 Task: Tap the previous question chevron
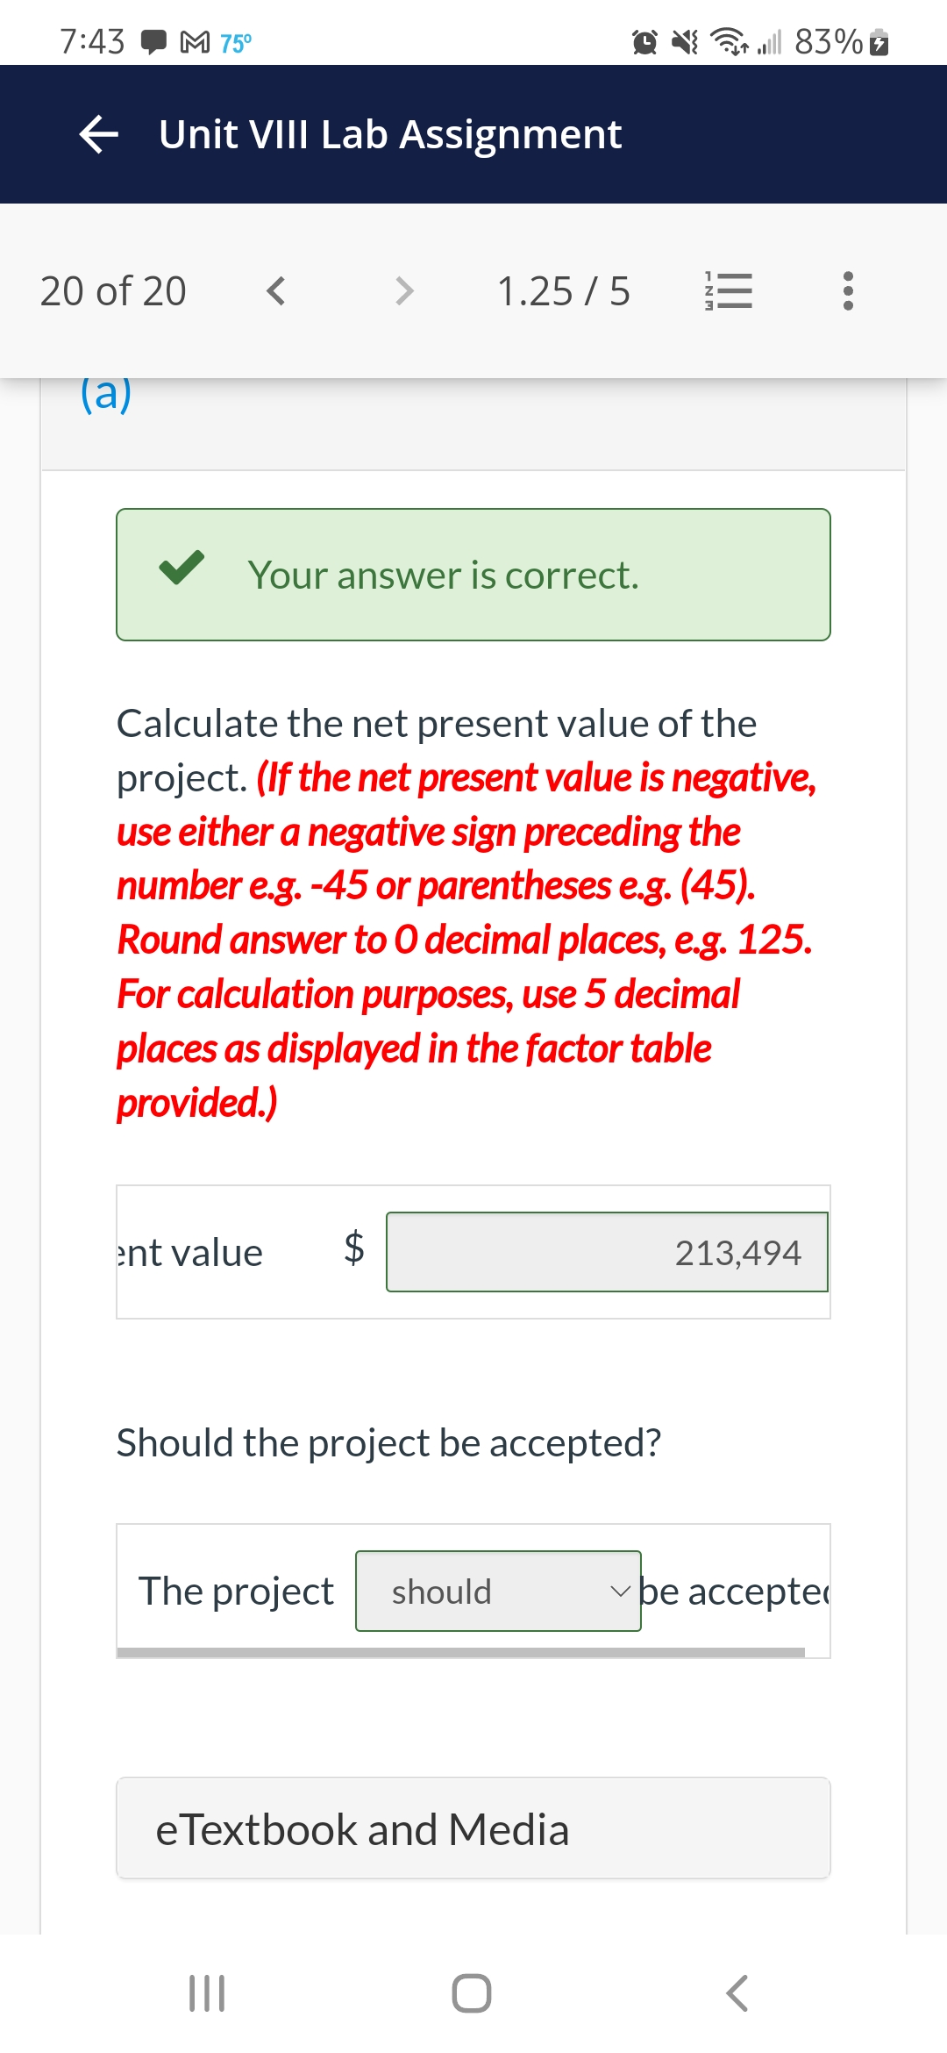click(274, 292)
